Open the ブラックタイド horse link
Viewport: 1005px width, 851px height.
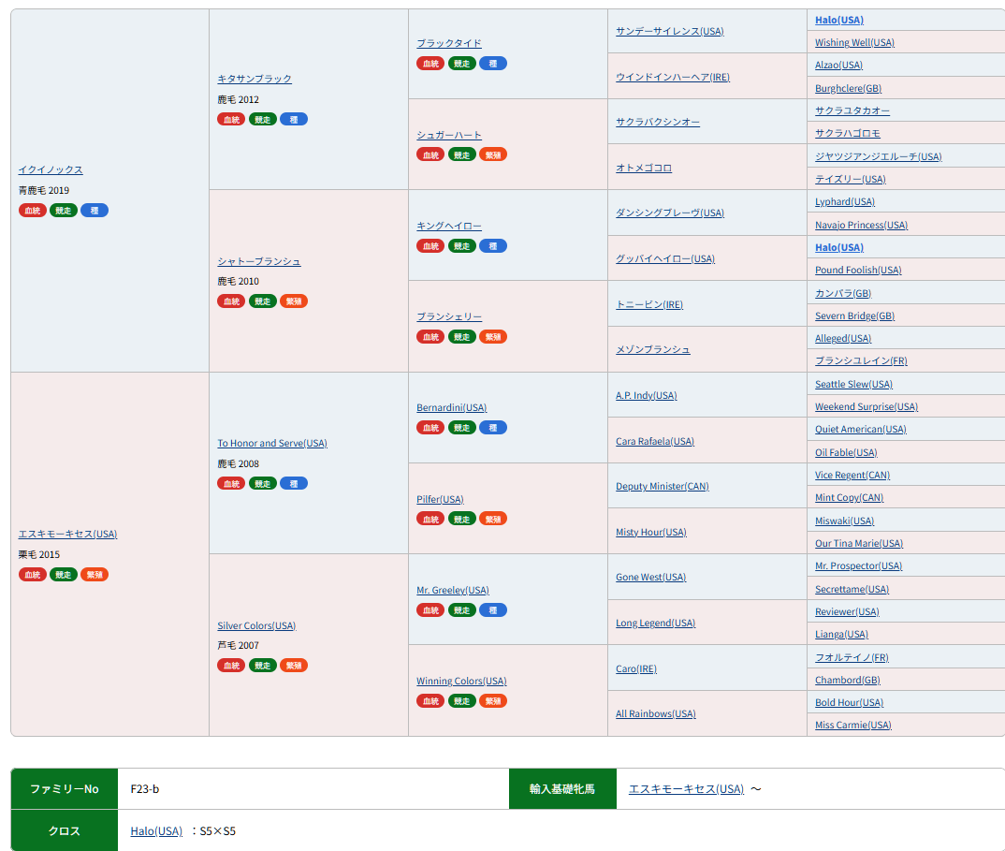coord(449,43)
